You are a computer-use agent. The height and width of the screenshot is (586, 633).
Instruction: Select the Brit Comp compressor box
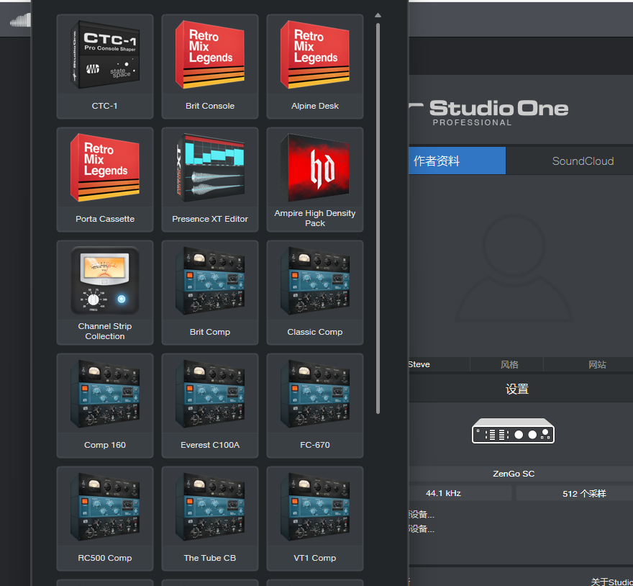tap(210, 292)
